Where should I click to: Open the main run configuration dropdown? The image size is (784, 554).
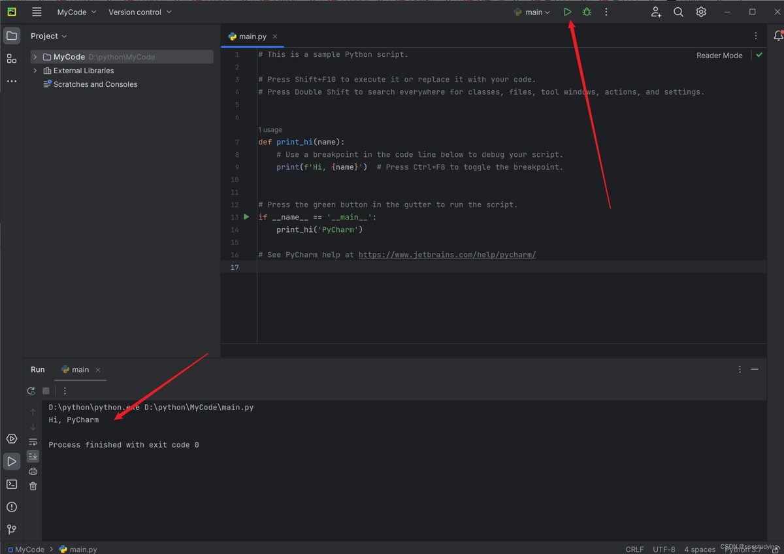[532, 12]
